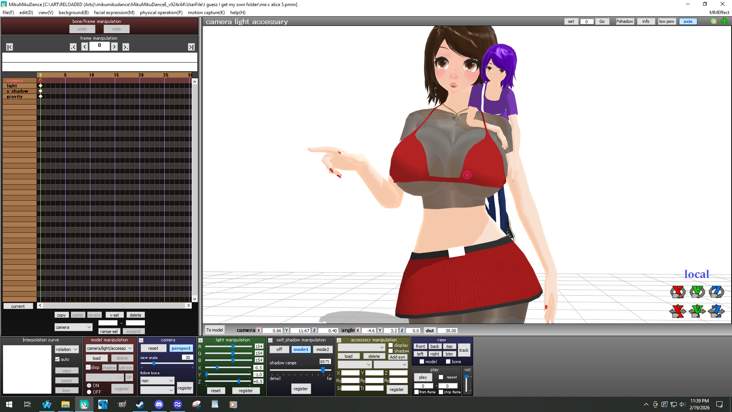Enable the repeat checkbox in play panel
The height and width of the screenshot is (412, 732).
click(441, 377)
